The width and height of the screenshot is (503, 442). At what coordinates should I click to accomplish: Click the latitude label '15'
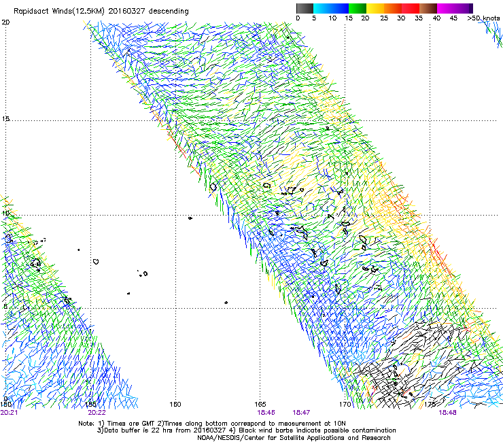click(x=5, y=119)
